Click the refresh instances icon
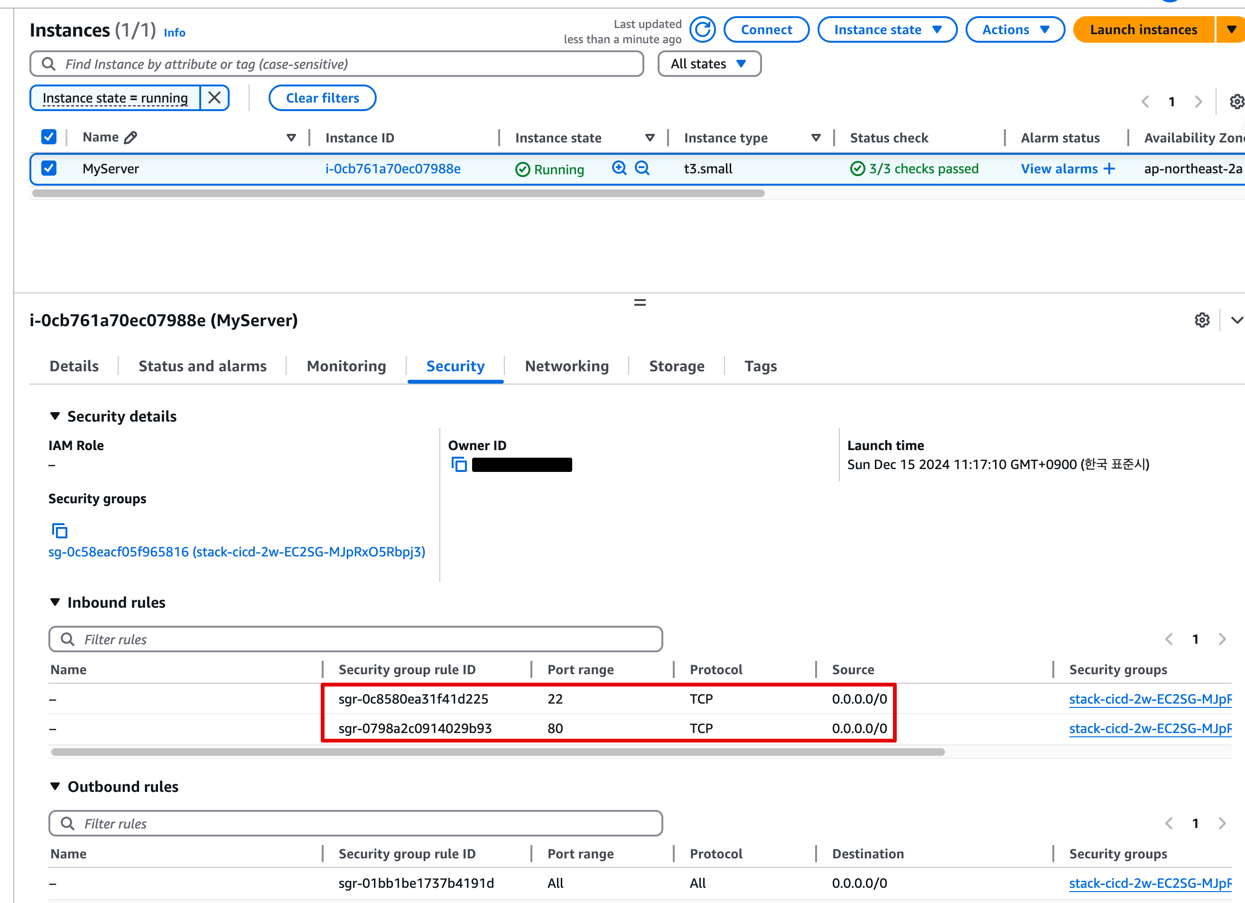 click(x=702, y=29)
